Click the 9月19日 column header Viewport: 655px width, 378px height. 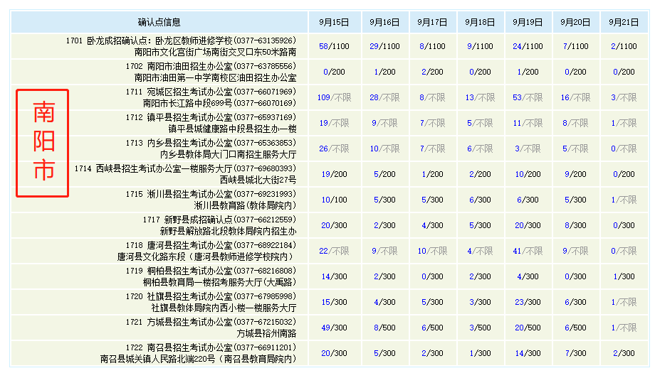click(x=528, y=22)
